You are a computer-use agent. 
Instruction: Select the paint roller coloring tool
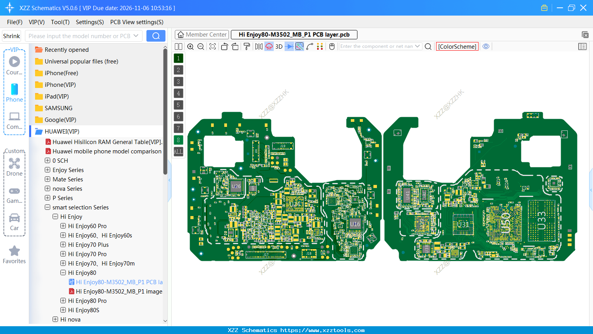[x=246, y=46]
